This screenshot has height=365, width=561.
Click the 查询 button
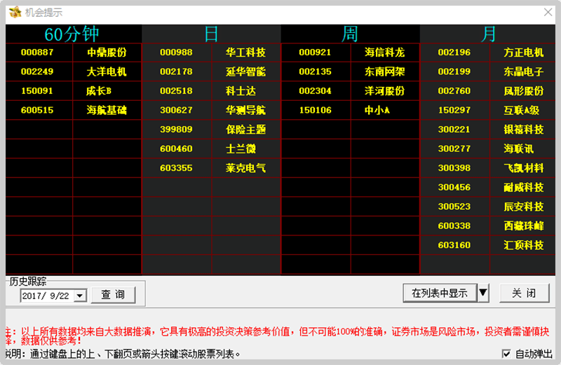[x=113, y=294]
